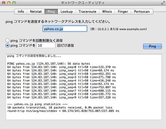
Task: Open the Netstat tab
Action: coord(36,12)
